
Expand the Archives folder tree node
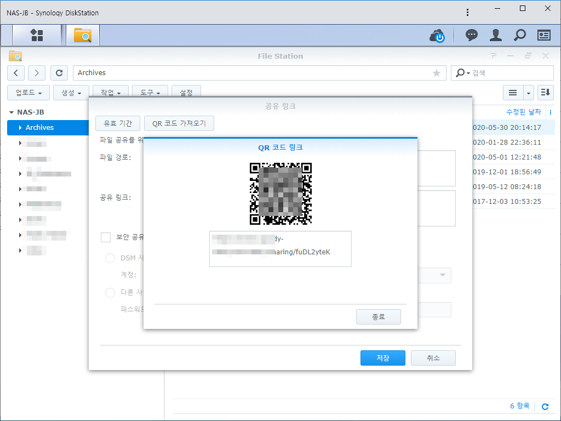click(20, 127)
